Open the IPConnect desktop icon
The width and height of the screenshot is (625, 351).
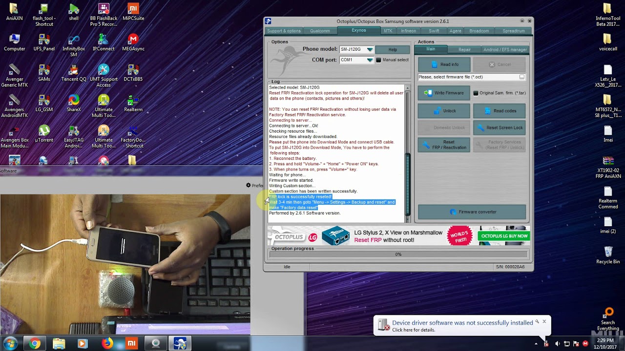(x=104, y=43)
